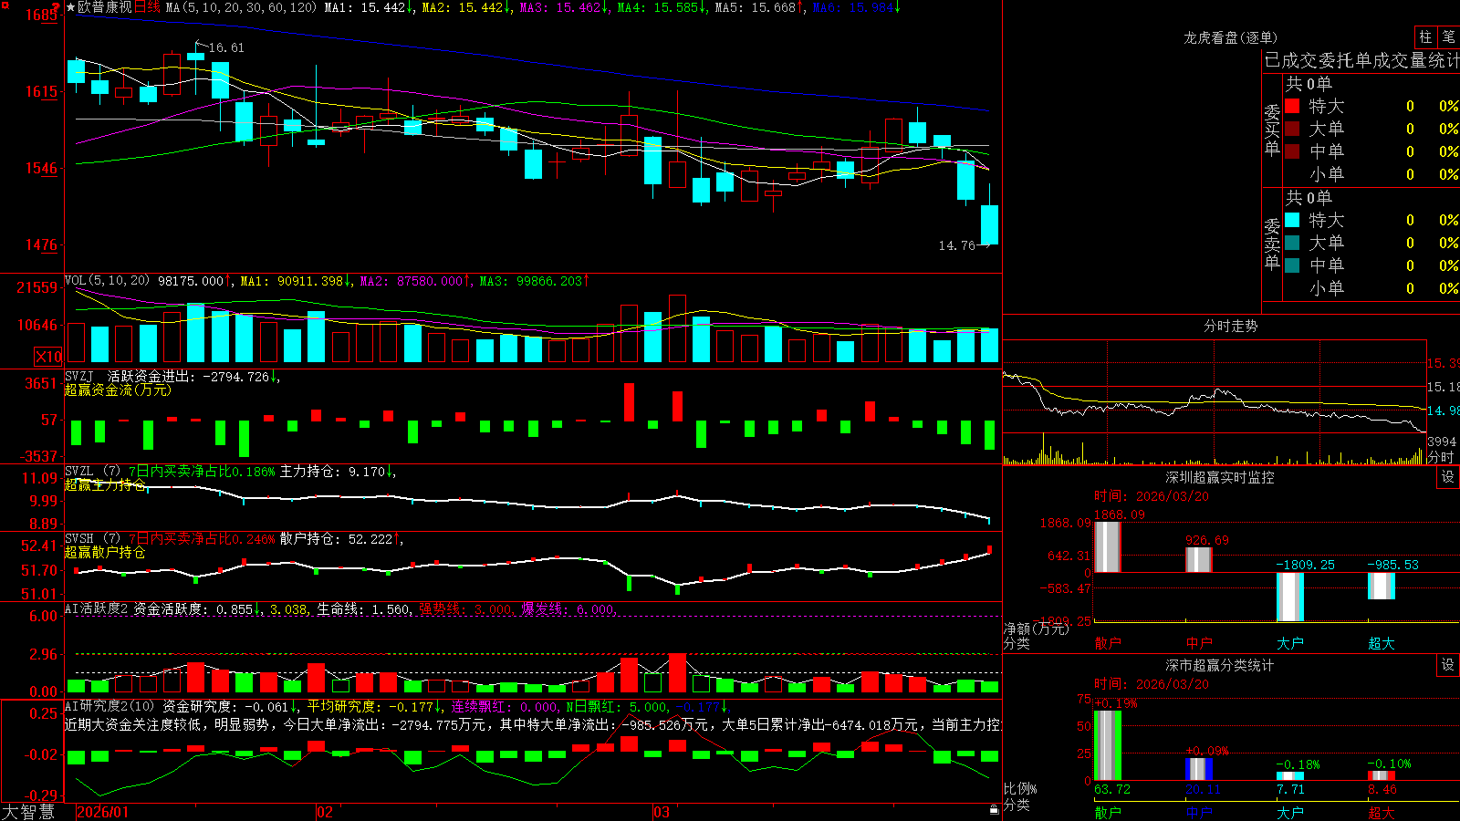This screenshot has height=821, width=1460.
Task: Select the cyan 特大 sell-order color swatch
Action: 1292,220
